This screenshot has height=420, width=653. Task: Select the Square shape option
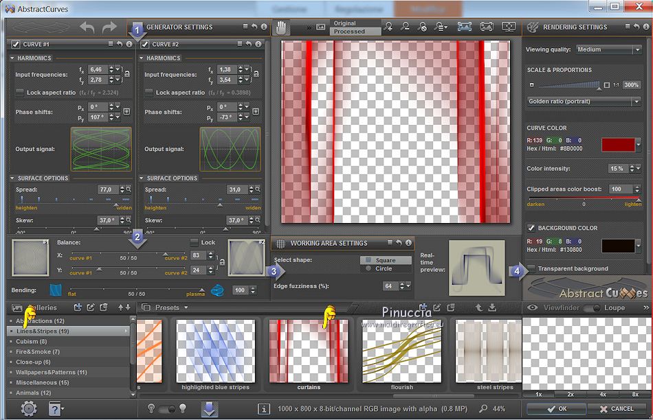tap(386, 260)
